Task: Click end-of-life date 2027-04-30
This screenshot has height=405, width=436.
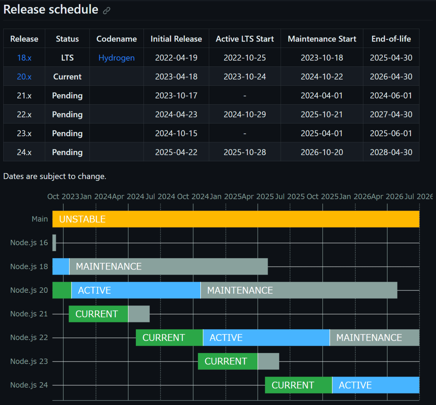Action: (x=391, y=114)
